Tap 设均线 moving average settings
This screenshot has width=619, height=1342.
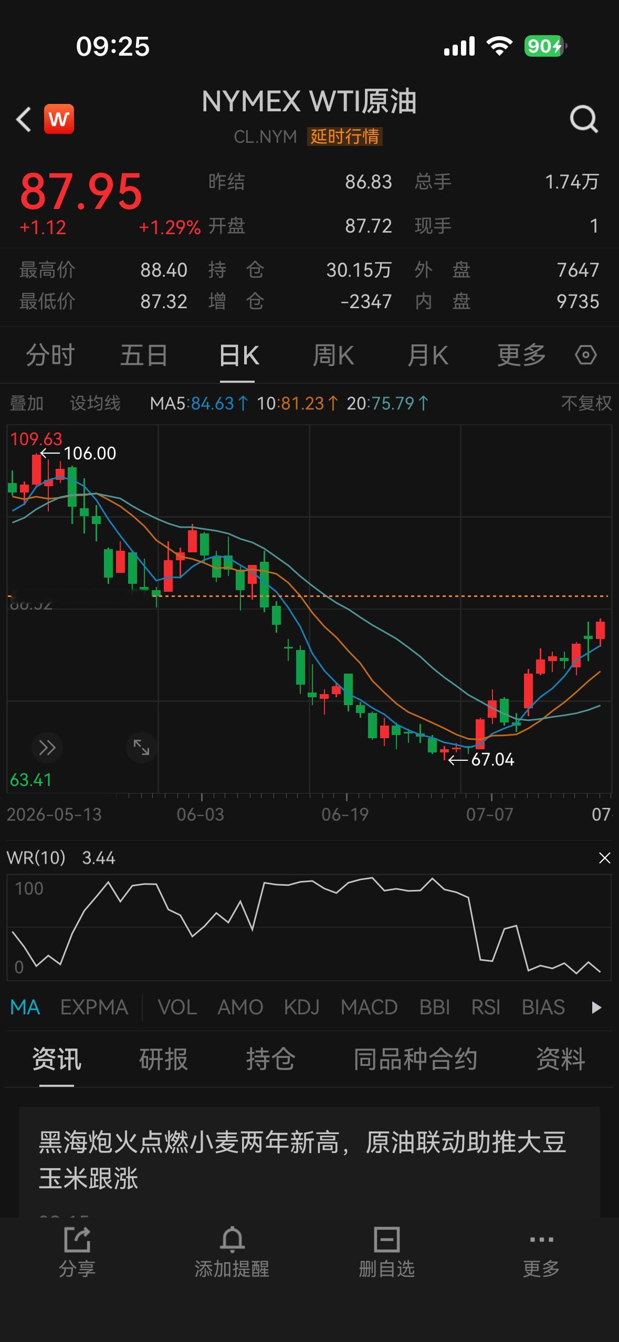95,403
